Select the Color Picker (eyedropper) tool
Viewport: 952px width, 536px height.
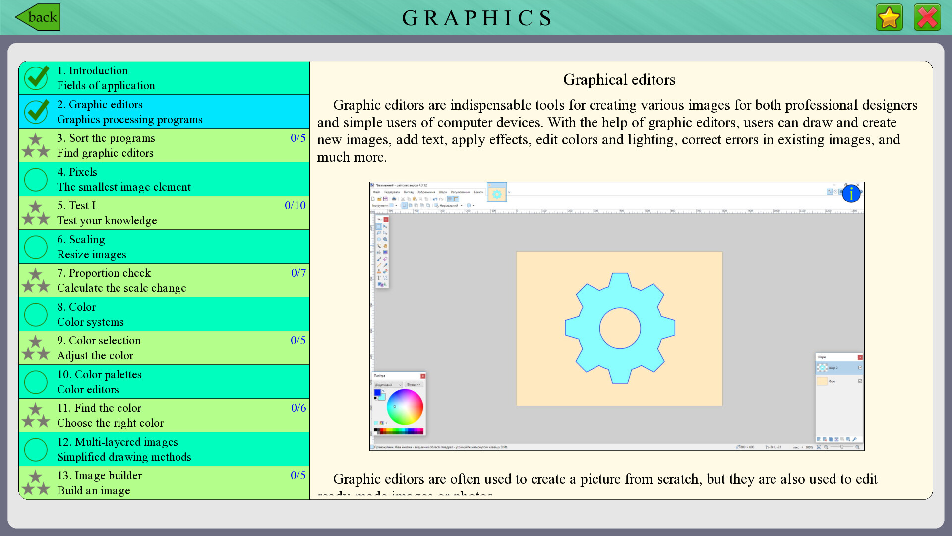[x=386, y=264]
